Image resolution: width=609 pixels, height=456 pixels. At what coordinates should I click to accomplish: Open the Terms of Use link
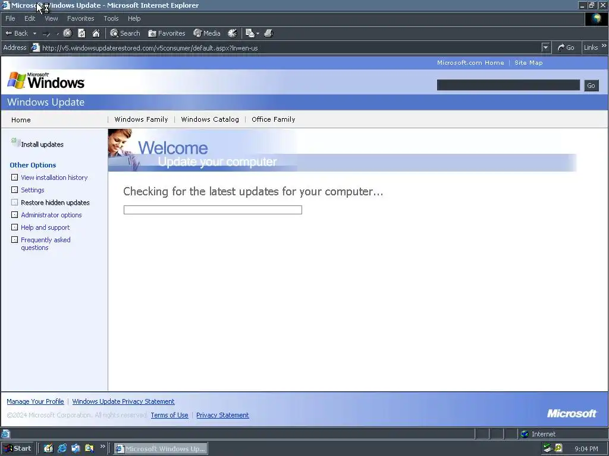click(x=169, y=415)
